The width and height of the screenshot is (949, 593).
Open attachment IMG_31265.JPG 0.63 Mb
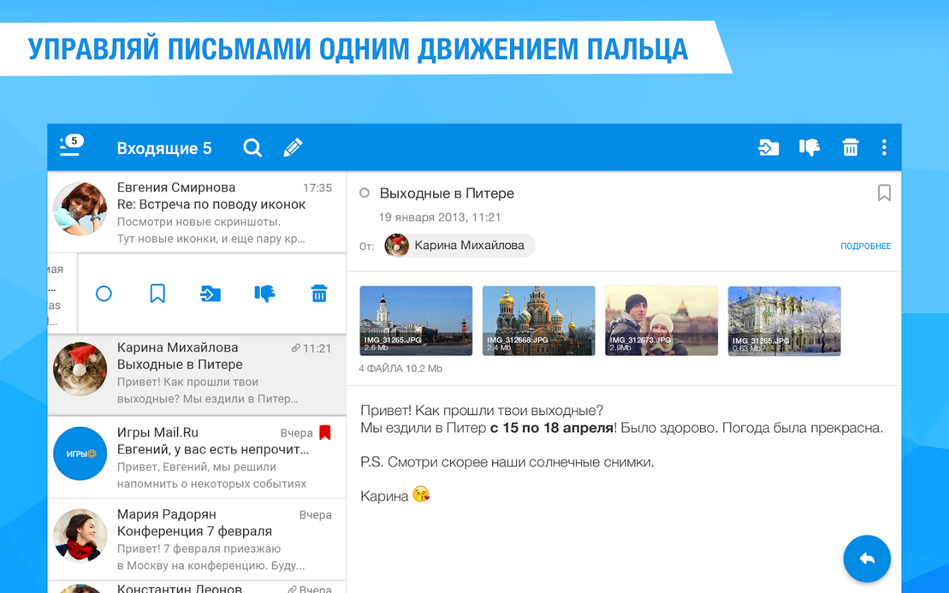tap(784, 321)
